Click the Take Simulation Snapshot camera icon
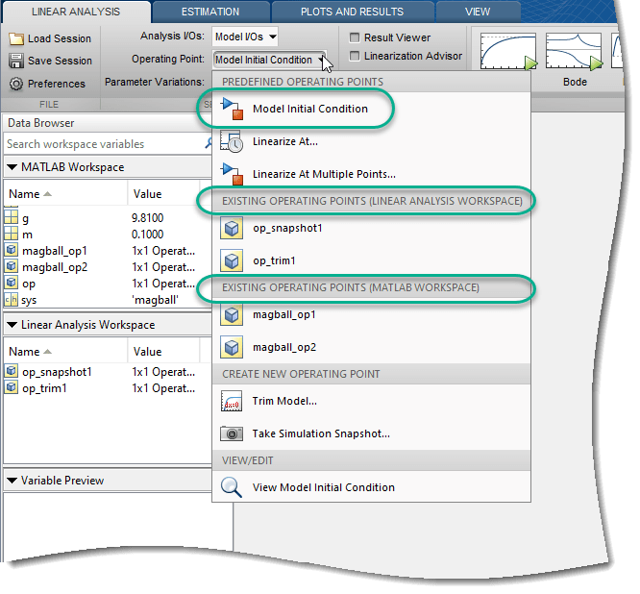The width and height of the screenshot is (640, 594). point(232,434)
